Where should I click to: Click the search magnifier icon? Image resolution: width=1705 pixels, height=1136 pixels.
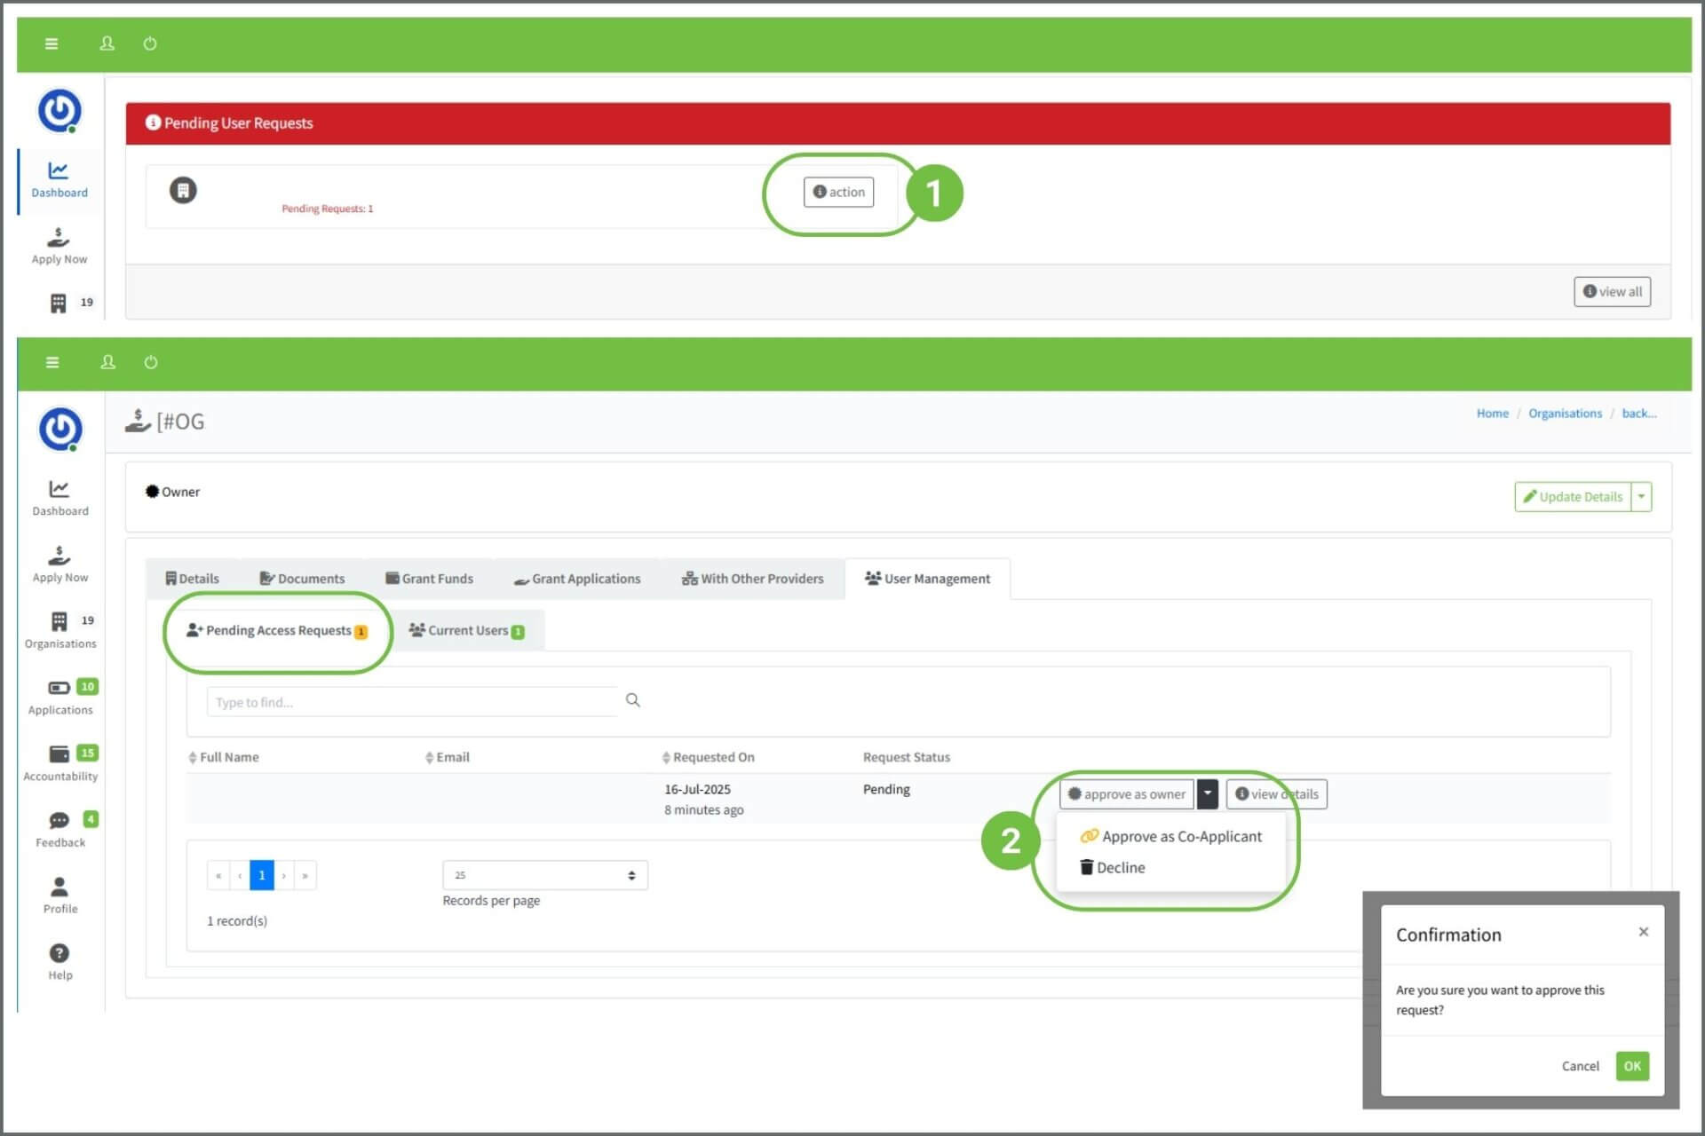tap(632, 700)
